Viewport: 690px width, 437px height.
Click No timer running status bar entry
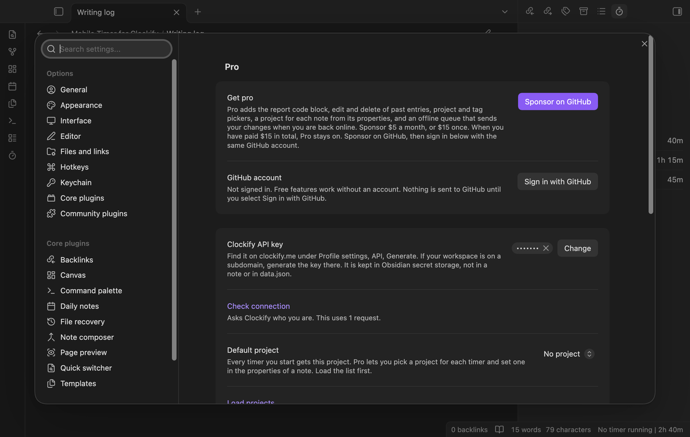pos(641,430)
